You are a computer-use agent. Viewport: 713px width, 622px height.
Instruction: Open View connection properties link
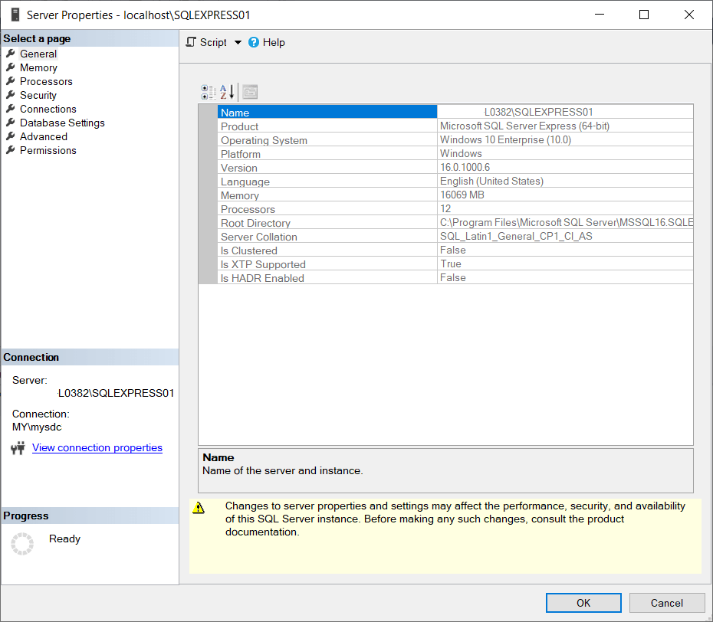[97, 447]
